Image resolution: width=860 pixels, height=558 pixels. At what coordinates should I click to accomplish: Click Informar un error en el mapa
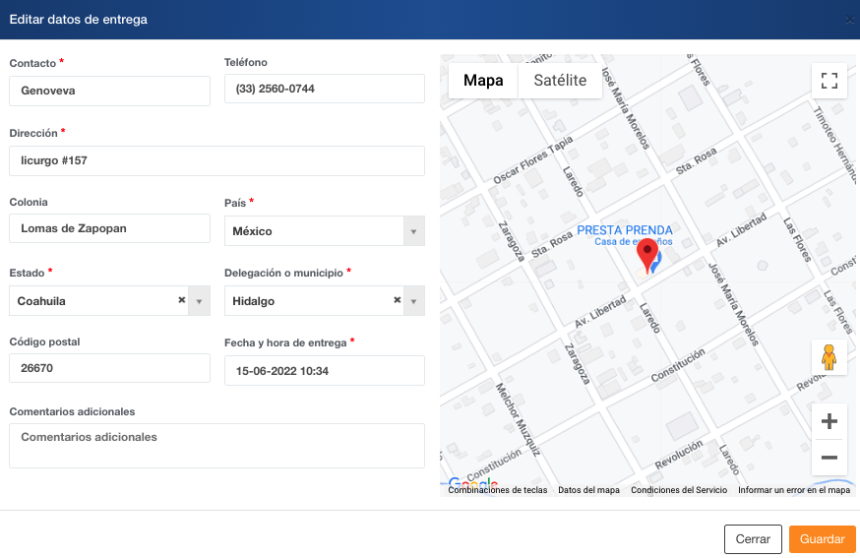793,490
